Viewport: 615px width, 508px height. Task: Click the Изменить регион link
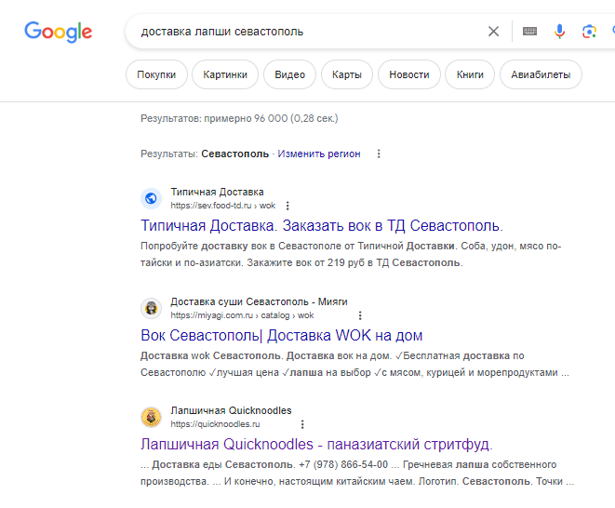pyautogui.click(x=318, y=154)
